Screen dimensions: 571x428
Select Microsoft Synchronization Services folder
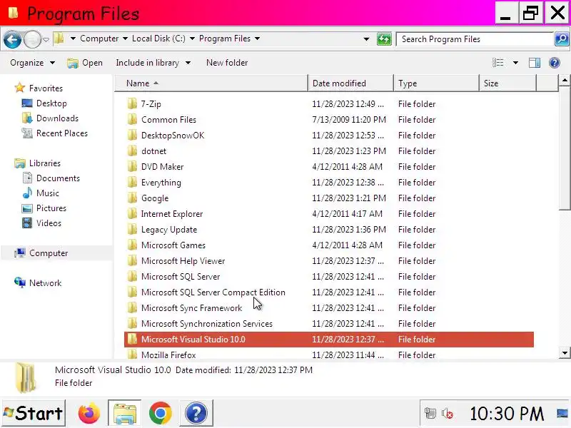point(200,323)
